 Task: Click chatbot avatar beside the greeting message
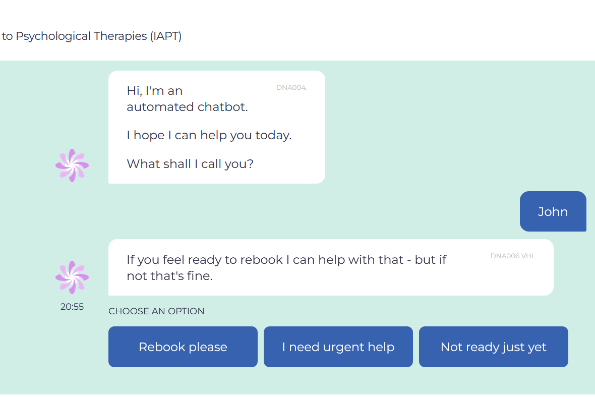(72, 165)
